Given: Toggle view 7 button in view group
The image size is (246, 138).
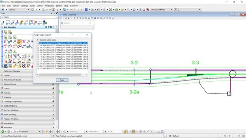Looking at the screenshot, I should tap(61, 131).
